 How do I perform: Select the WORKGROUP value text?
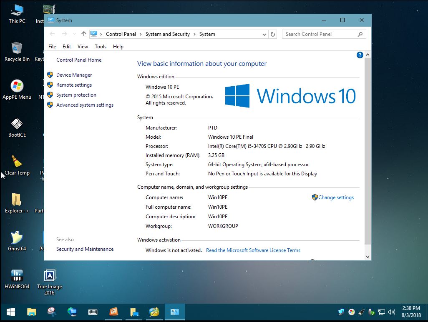pyautogui.click(x=223, y=226)
